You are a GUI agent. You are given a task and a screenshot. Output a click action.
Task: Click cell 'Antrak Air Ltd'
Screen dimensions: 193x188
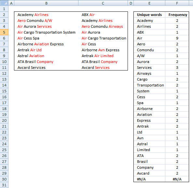tap(46, 50)
